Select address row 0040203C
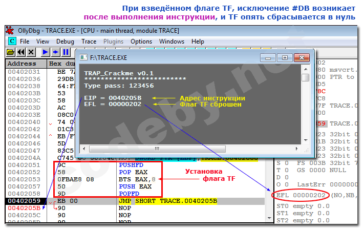The image size is (364, 230). (24, 100)
